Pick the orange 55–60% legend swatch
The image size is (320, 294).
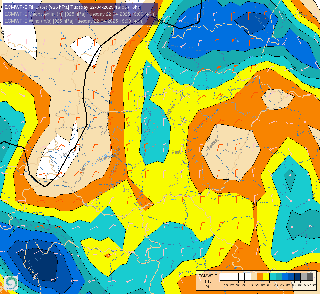pos(260,277)
